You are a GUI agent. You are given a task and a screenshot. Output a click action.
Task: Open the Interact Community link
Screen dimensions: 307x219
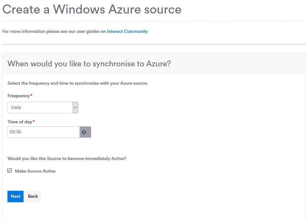click(x=127, y=31)
